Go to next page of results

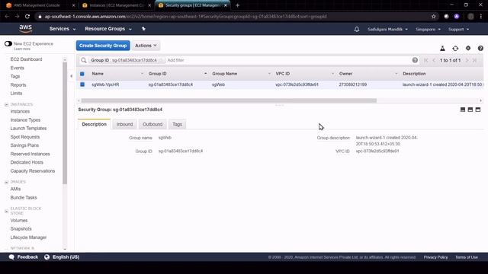point(467,60)
